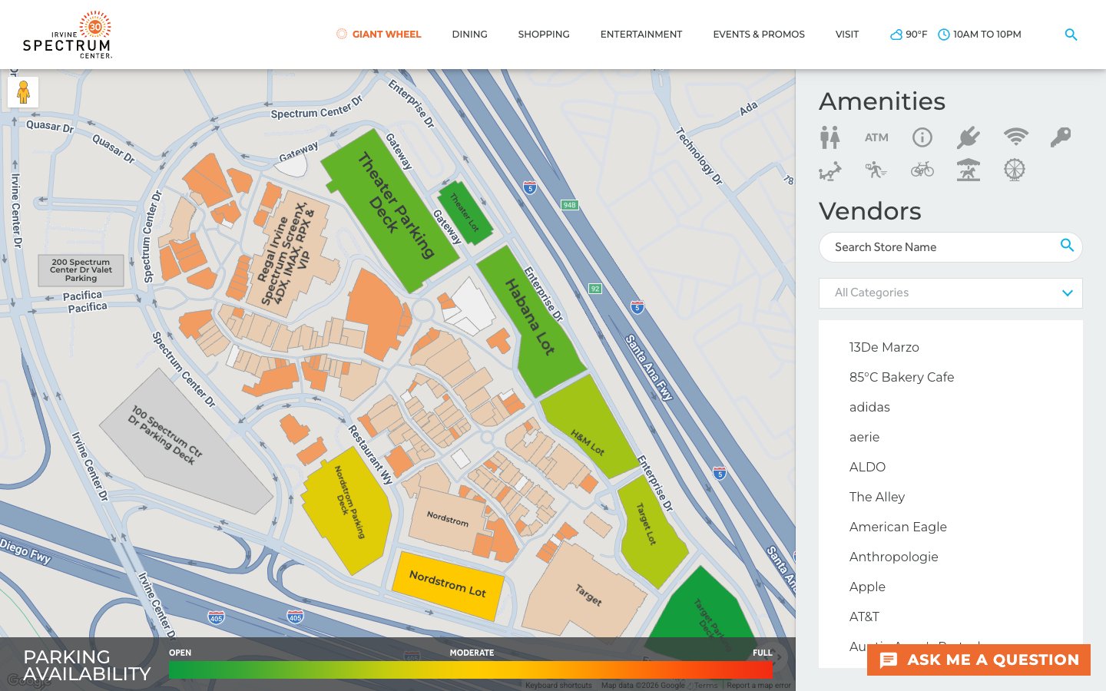Trigger the vendor search magnifier icon
The width and height of the screenshot is (1106, 691).
point(1068,246)
